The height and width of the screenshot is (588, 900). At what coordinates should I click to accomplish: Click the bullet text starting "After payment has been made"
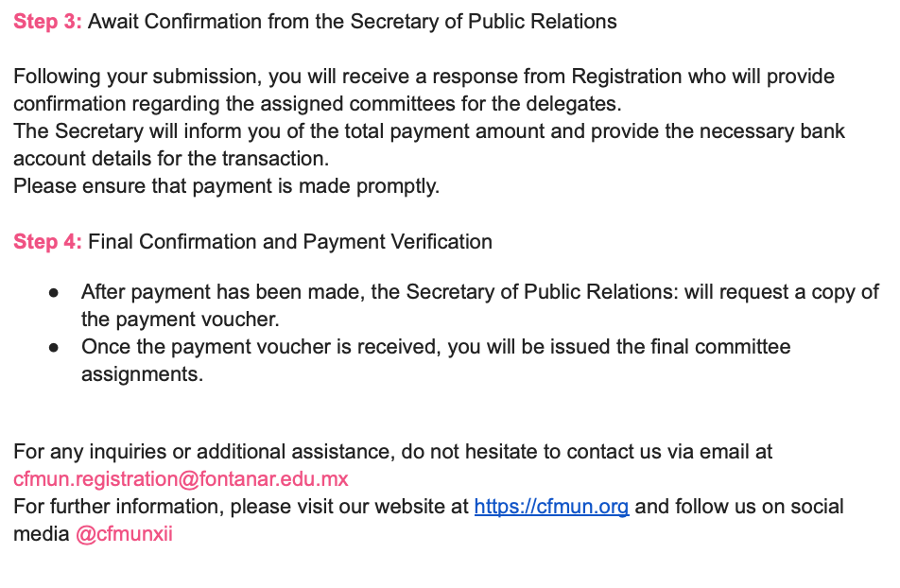tap(480, 292)
